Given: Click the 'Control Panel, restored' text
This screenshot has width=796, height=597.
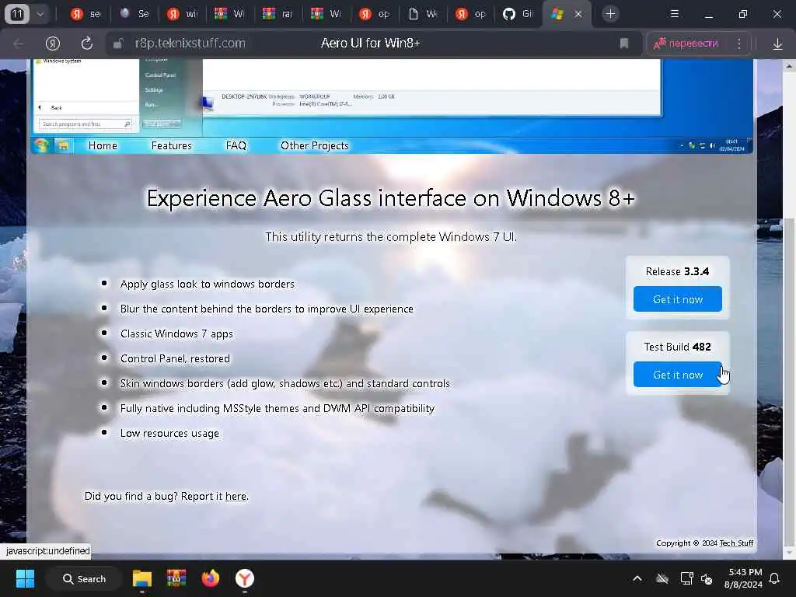Looking at the screenshot, I should coord(175,359).
